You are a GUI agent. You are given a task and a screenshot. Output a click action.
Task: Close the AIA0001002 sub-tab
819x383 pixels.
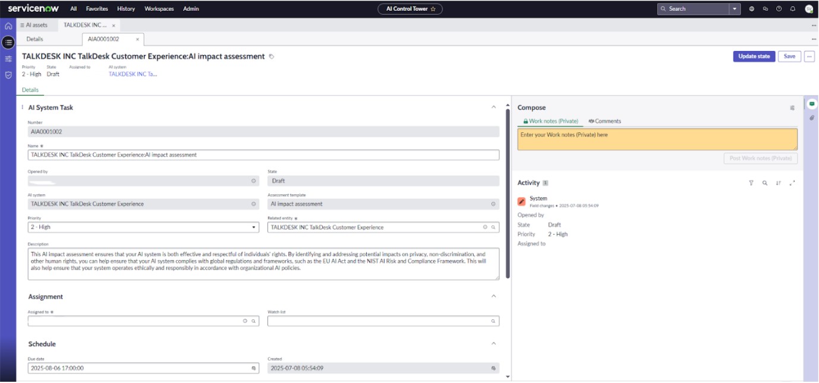[x=137, y=39]
